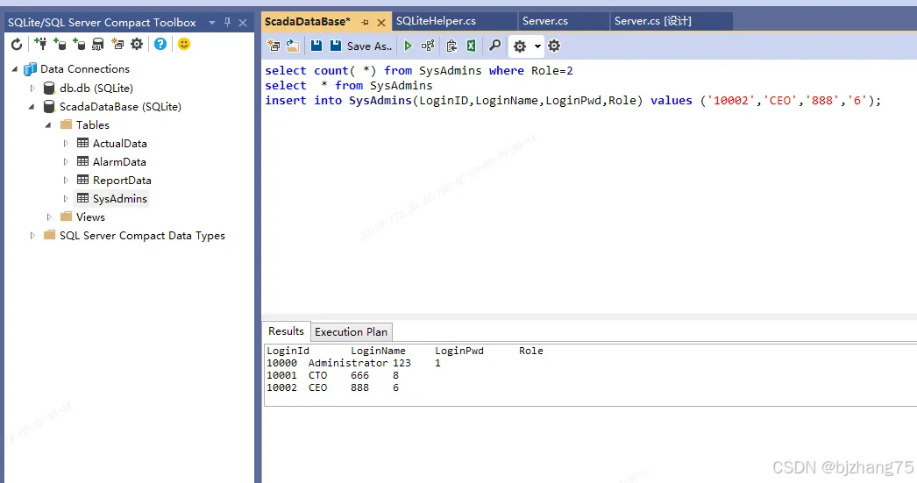
Task: Close the ScadaDataBase* tab
Action: pos(381,22)
